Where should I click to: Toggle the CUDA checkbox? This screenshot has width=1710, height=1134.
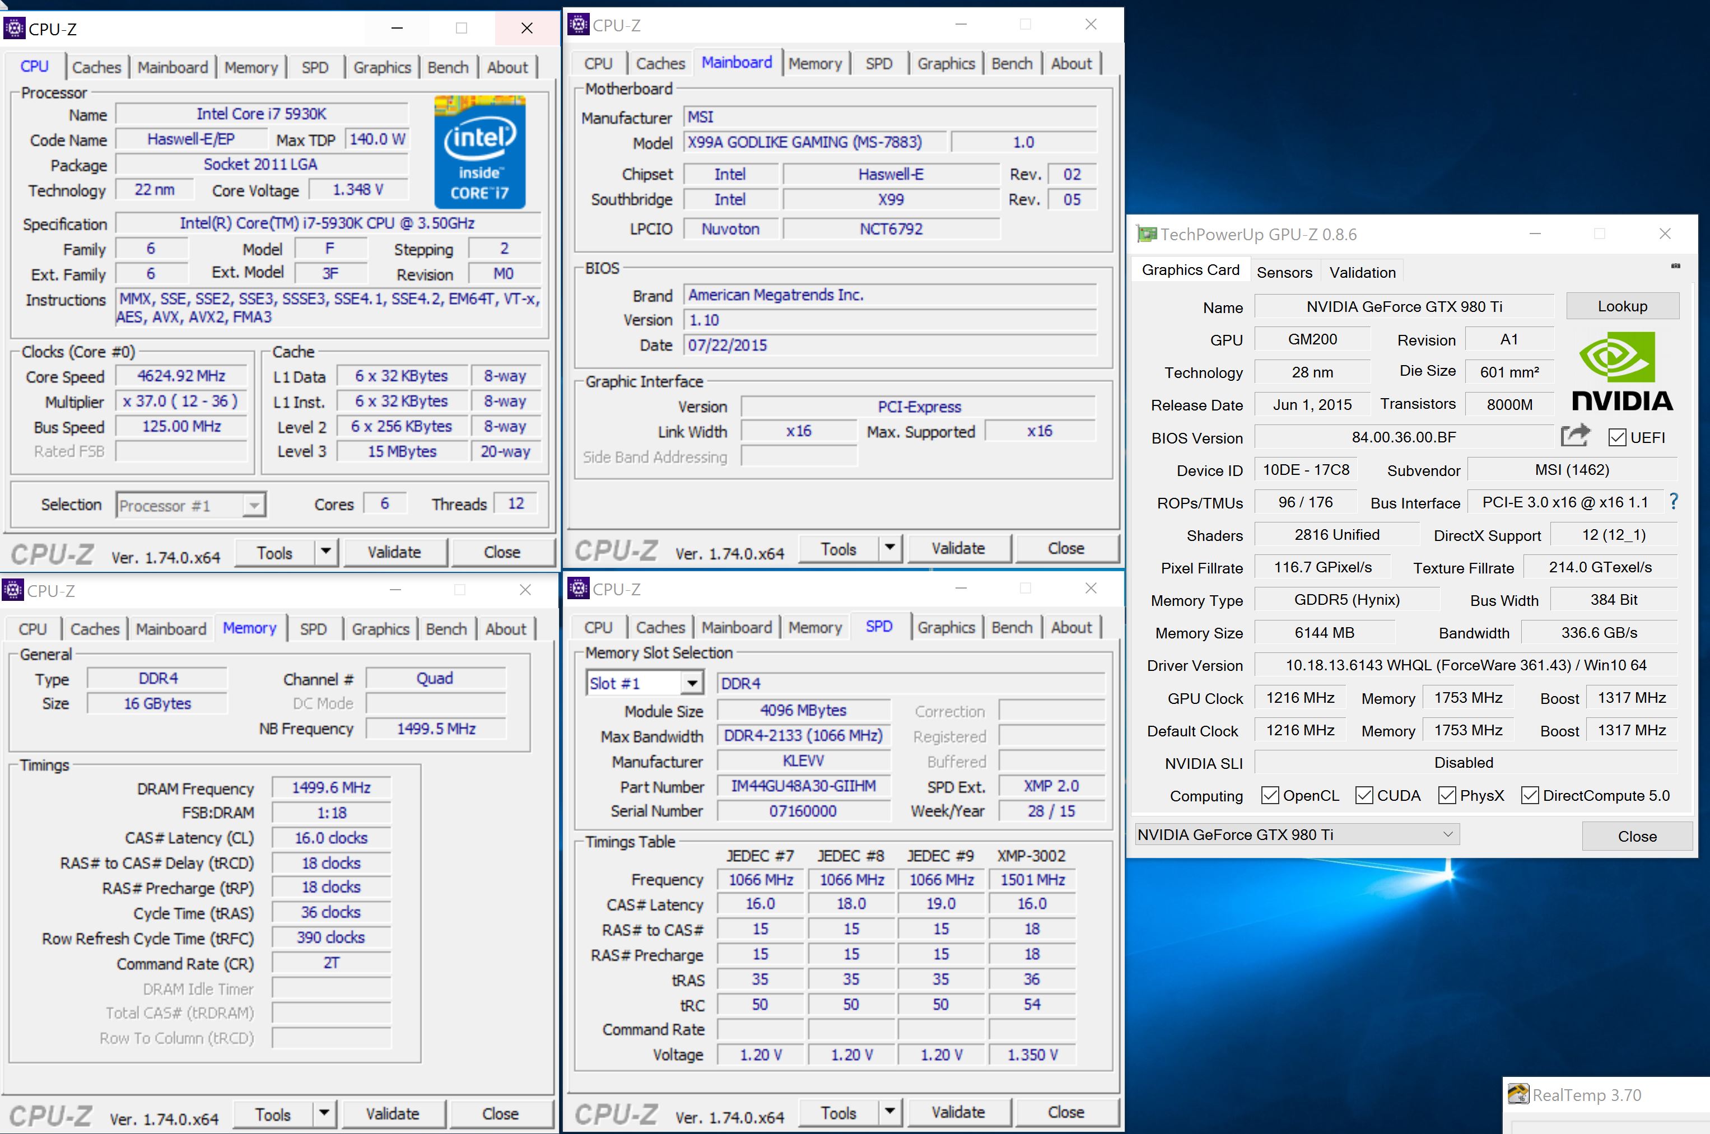1363,795
